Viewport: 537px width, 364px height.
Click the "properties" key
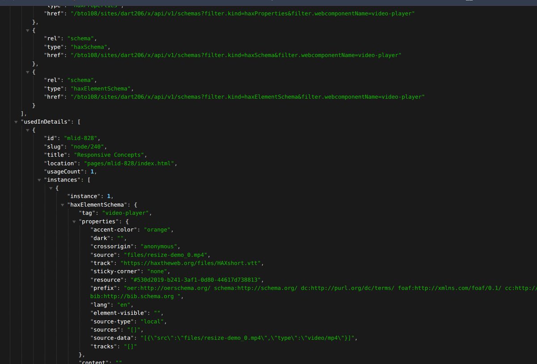(98, 221)
